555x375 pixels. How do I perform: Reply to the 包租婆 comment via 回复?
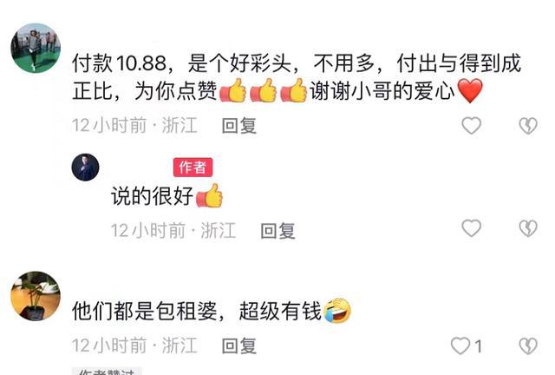click(239, 346)
